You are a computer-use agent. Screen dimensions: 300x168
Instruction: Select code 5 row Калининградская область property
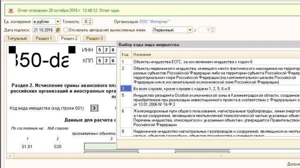pyautogui.click(x=210, y=99)
